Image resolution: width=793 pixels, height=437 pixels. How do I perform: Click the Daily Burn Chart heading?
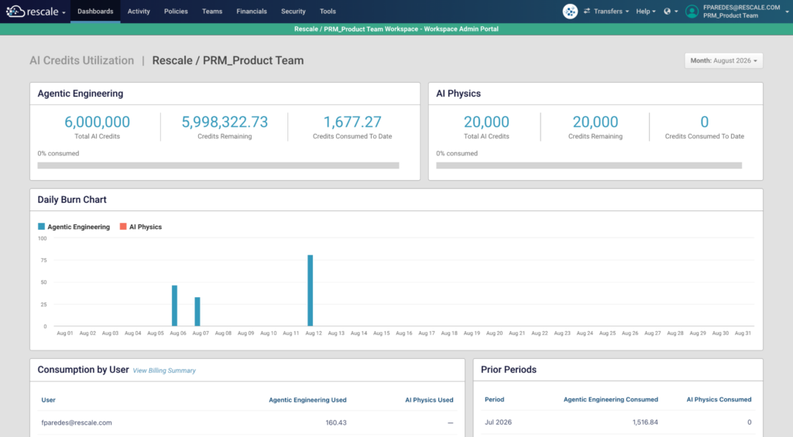coord(72,200)
